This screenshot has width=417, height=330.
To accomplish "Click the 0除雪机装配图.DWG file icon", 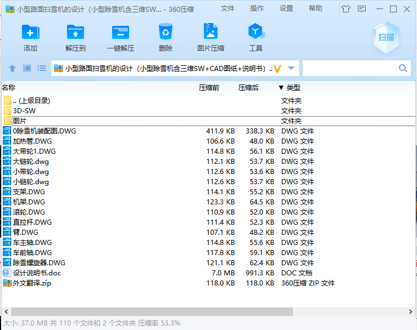I will click(7, 131).
